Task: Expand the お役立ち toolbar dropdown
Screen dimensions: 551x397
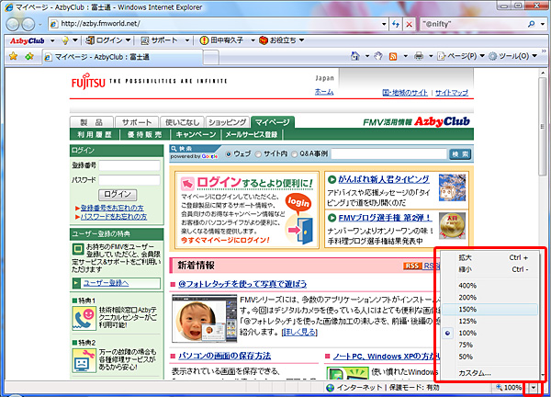Action: click(301, 40)
